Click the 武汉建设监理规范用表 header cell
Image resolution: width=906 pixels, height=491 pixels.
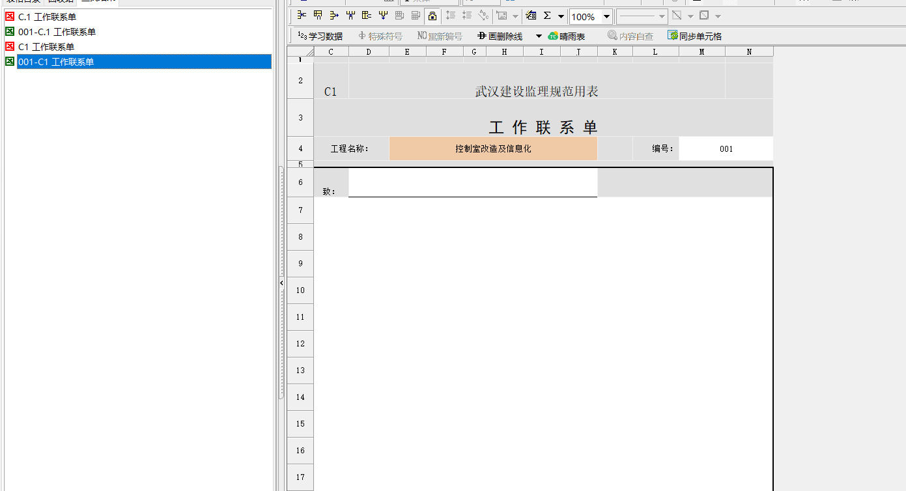coord(537,81)
